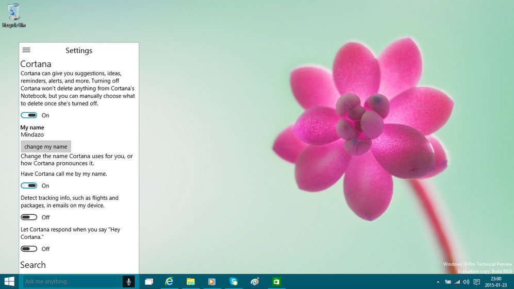Open Task View from the taskbar
This screenshot has height=289, width=514.
(149, 282)
